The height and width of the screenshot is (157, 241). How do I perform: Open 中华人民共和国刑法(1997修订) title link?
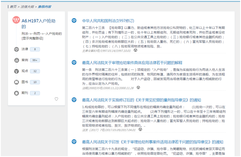pos(108,21)
